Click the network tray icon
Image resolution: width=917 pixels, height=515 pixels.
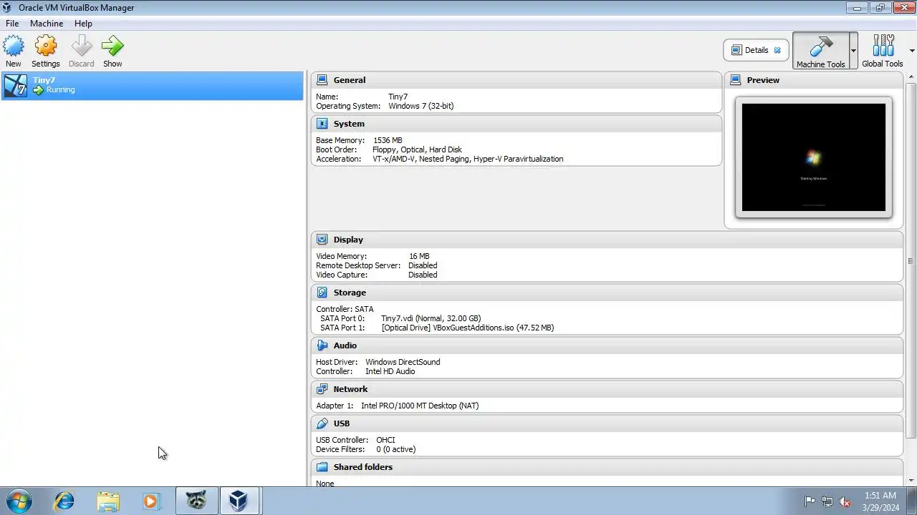827,501
